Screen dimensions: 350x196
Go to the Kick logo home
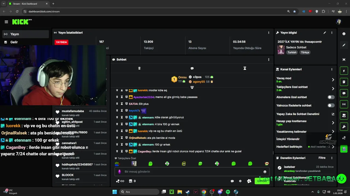[x=22, y=22]
